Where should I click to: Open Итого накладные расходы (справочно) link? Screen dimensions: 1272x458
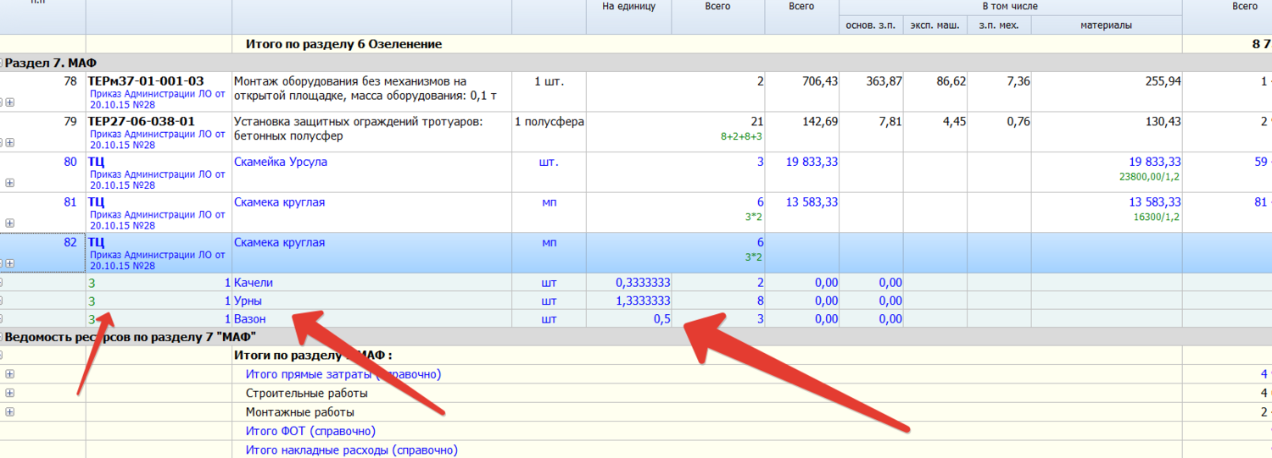[x=351, y=450]
